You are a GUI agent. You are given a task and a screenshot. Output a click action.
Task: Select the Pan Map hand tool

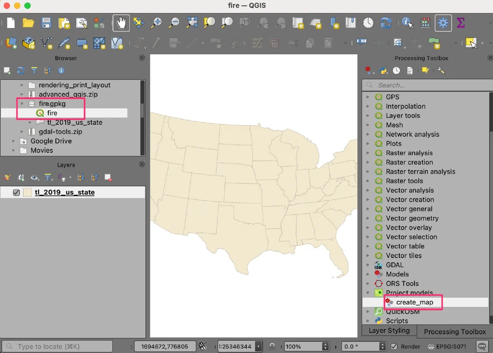click(121, 23)
